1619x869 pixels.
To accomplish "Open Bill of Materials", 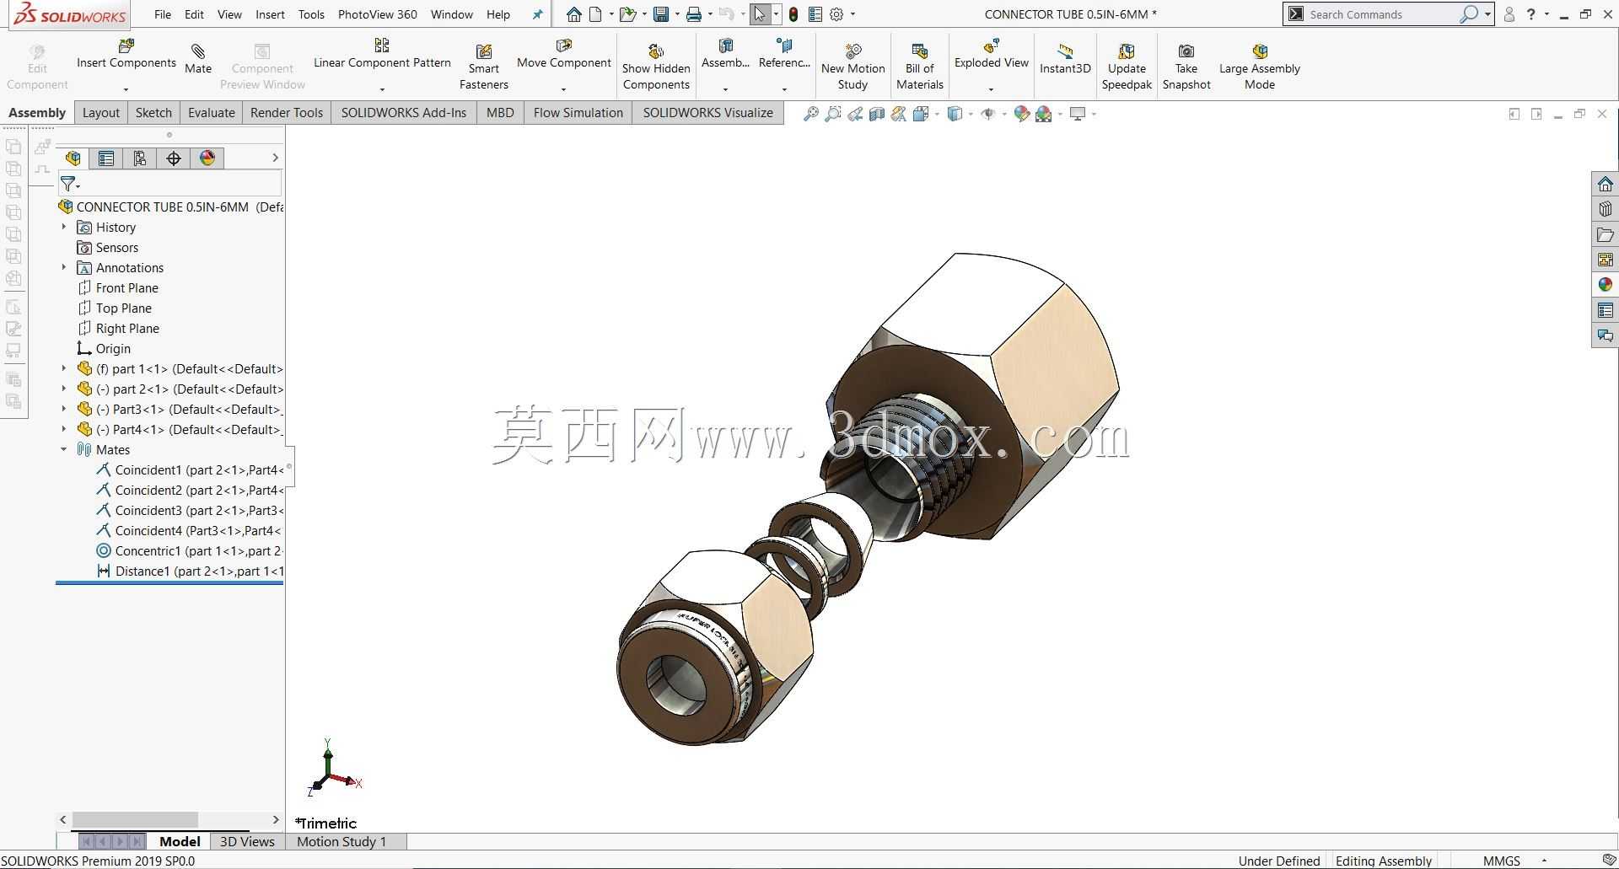I will coord(919,67).
